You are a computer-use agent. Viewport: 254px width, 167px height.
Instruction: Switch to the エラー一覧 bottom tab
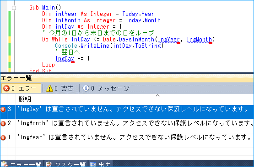(22, 164)
